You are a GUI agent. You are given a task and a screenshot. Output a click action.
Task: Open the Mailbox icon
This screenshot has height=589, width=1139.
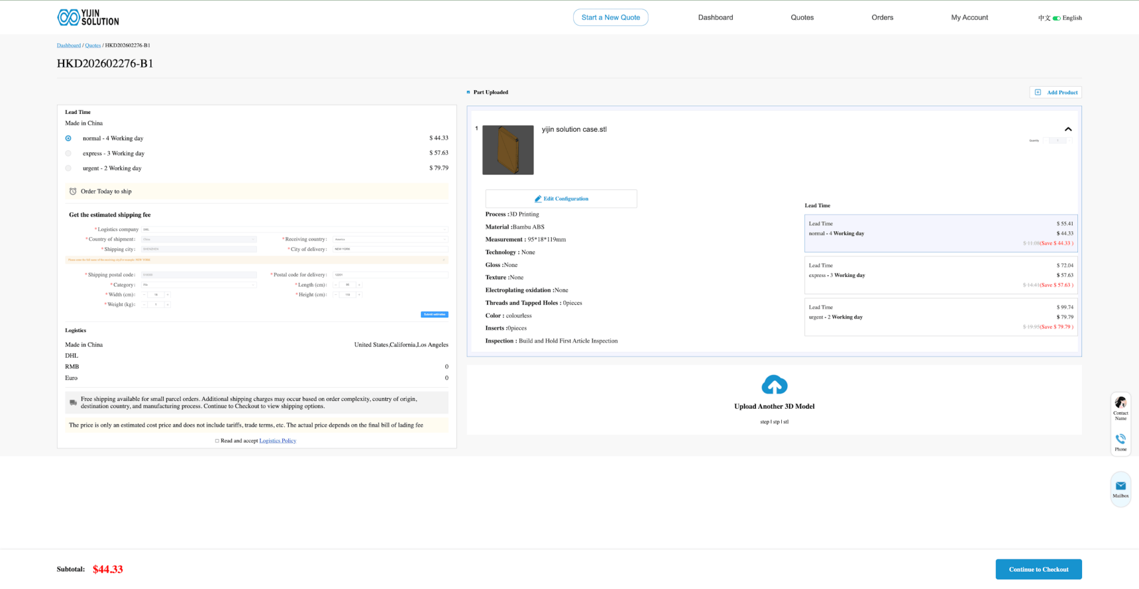(x=1121, y=486)
